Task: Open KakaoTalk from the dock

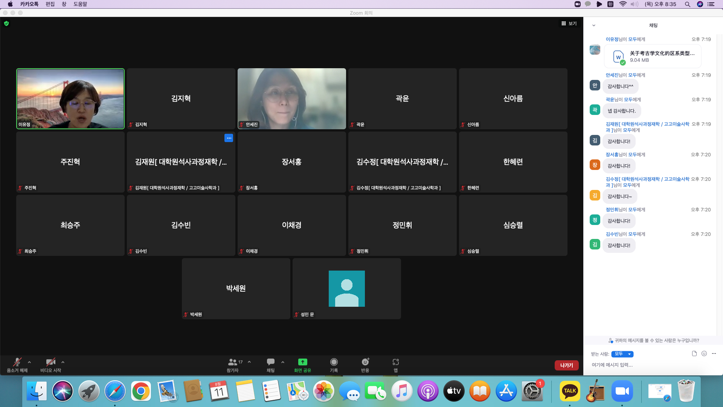Action: [x=569, y=391]
